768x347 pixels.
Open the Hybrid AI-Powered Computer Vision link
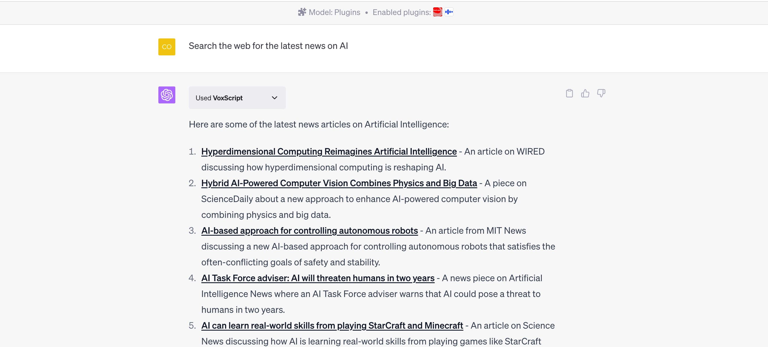pyautogui.click(x=339, y=183)
